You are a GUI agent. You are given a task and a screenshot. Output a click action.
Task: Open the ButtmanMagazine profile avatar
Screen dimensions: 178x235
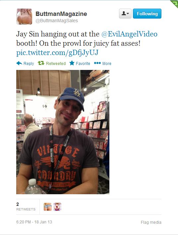(x=24, y=17)
